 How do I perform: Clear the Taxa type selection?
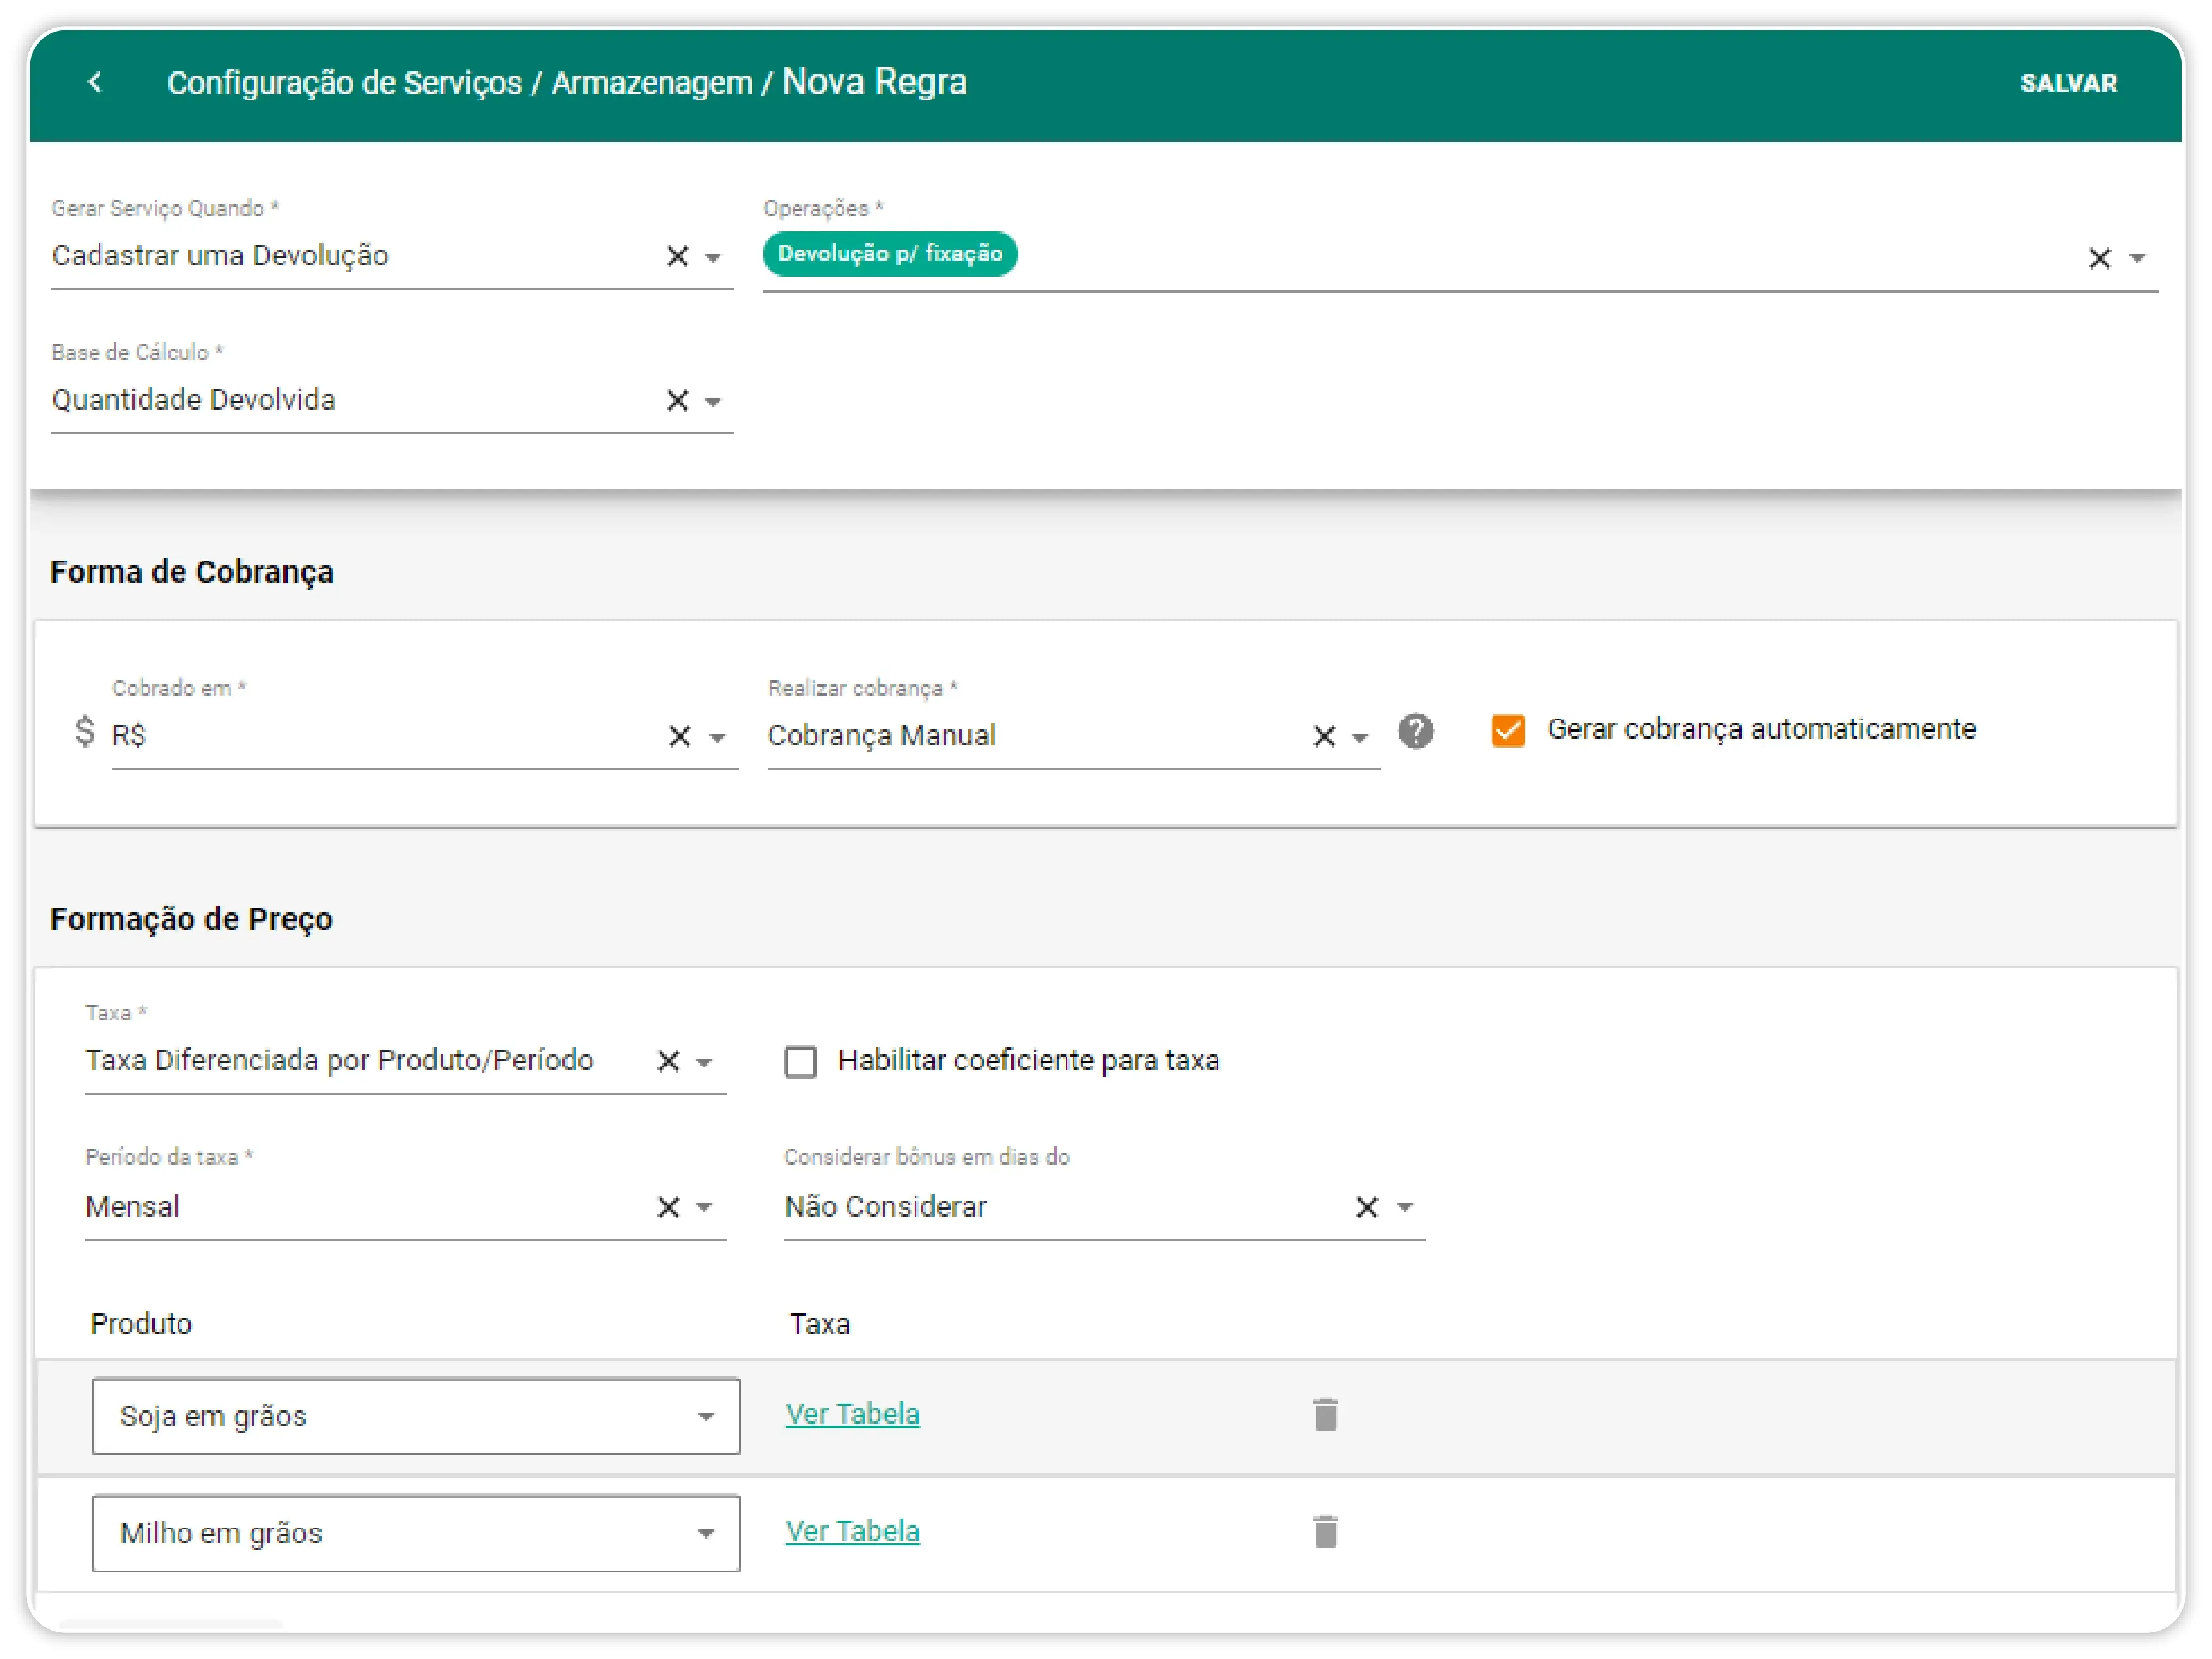pyautogui.click(x=668, y=1061)
